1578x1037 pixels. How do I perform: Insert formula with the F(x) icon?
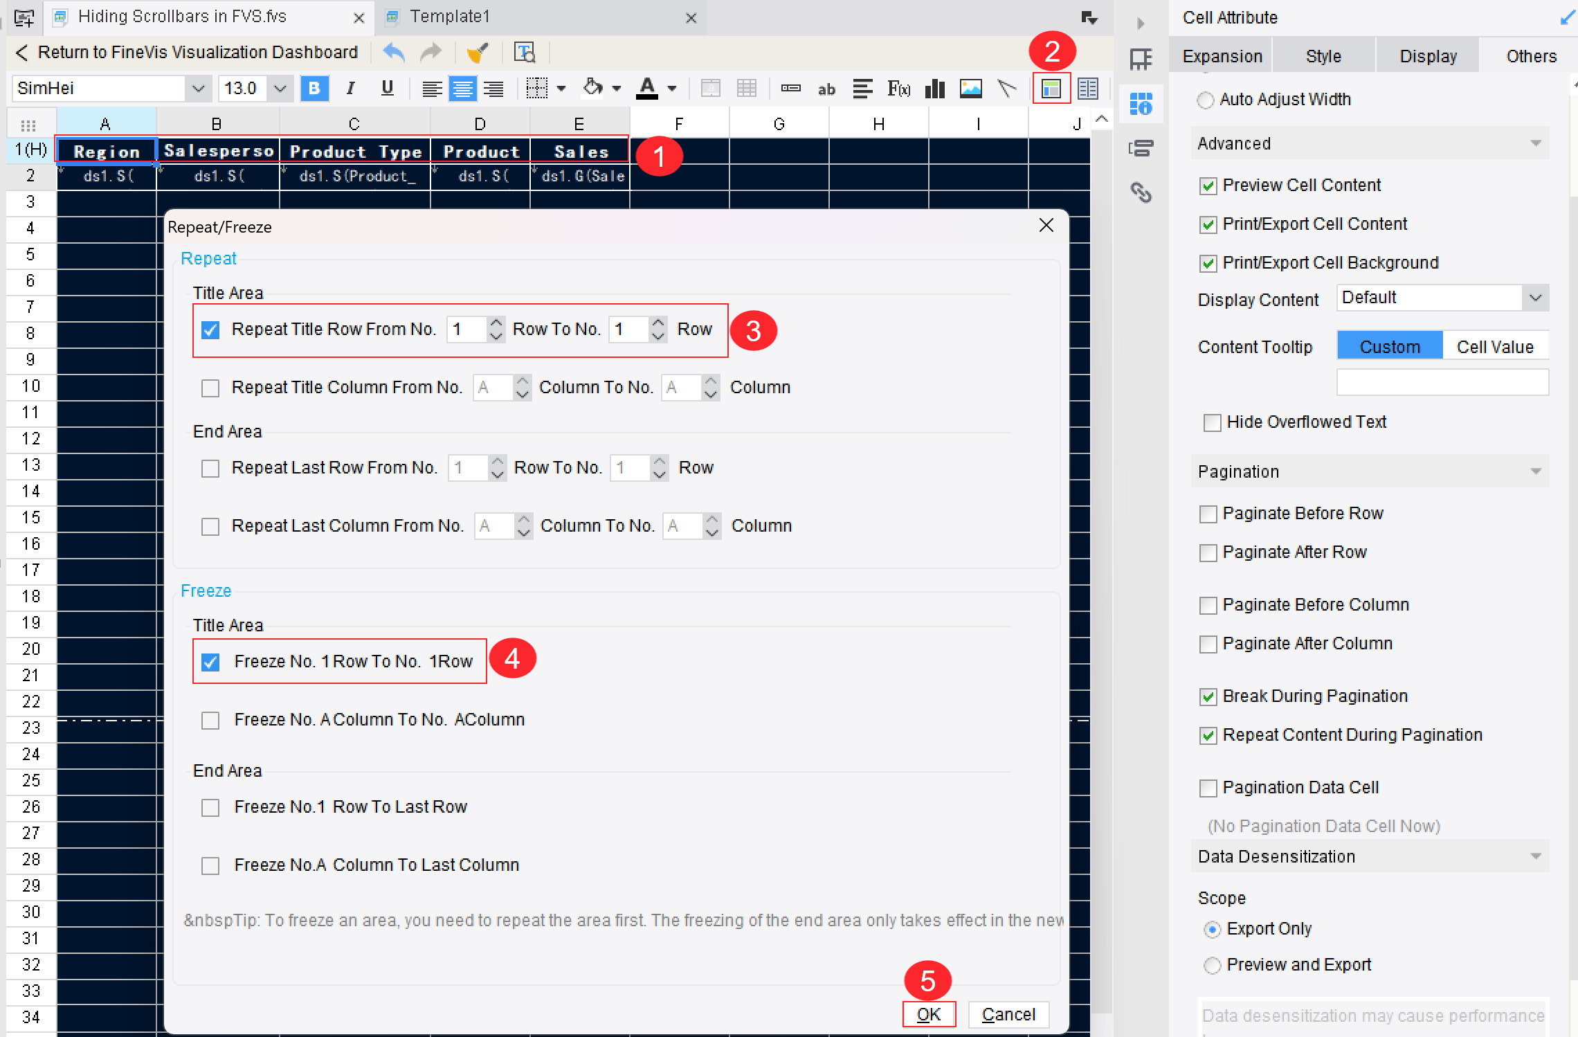[x=898, y=89]
